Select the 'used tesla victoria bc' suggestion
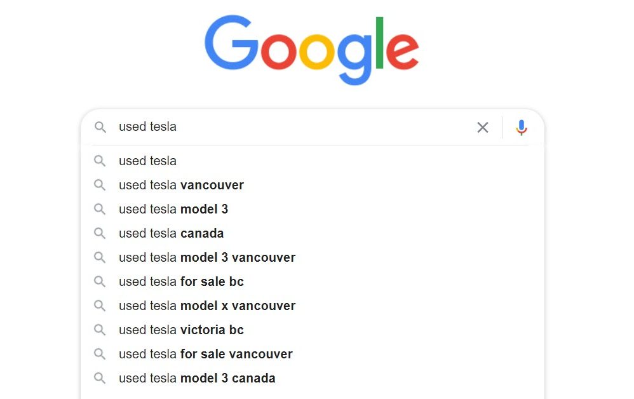 tap(181, 330)
